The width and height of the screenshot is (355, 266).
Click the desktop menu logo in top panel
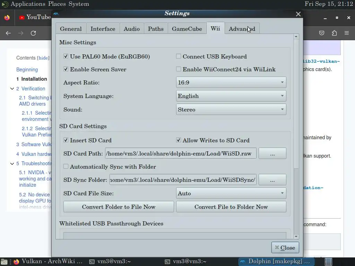tap(5, 4)
